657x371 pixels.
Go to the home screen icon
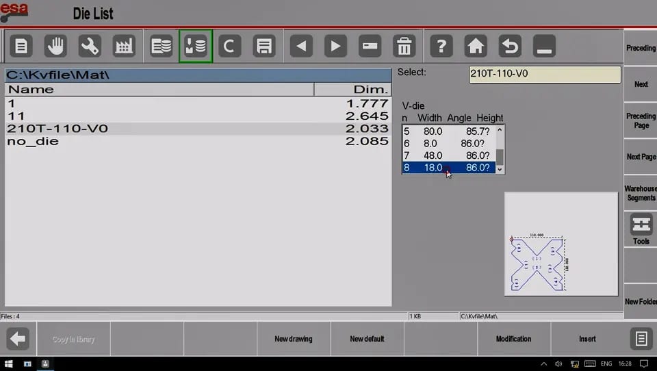(x=476, y=46)
